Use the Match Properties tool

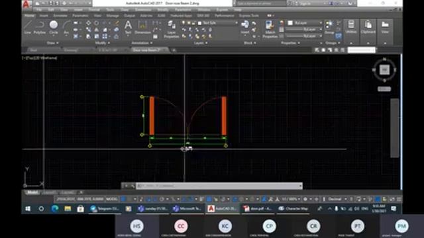(270, 29)
